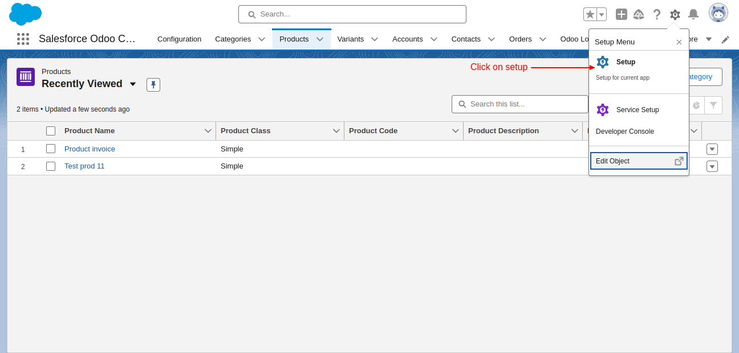Open the App Launcher waffle icon

point(23,39)
